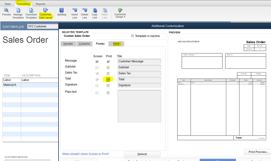The image size is (271, 161).
Task: Switch to the Main ribbon tab
Action: [8, 4]
